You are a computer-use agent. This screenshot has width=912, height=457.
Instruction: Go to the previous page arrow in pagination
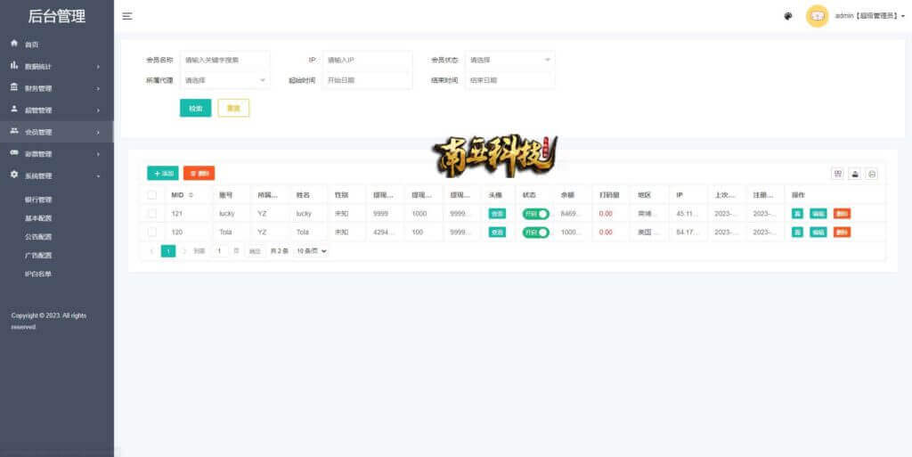pos(151,251)
